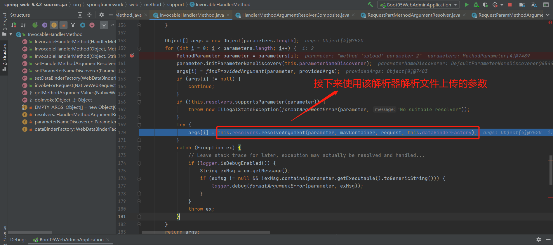
Task: Toggle Show Inherited members
Action: [35, 25]
